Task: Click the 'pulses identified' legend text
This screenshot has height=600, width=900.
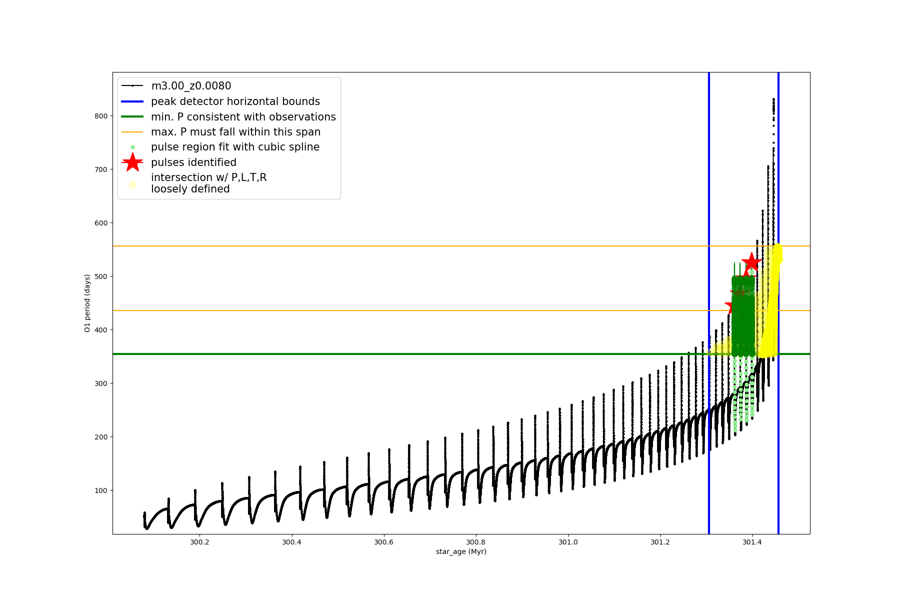Action: tap(193, 162)
